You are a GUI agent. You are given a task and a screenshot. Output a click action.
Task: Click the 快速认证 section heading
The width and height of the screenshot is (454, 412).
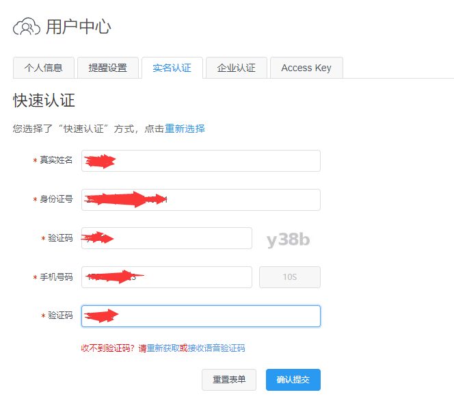tap(44, 101)
